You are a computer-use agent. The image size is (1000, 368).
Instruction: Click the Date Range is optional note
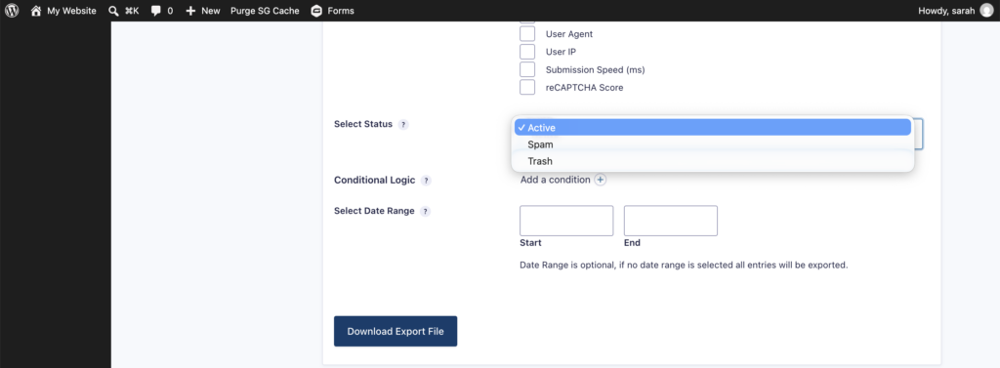click(684, 265)
